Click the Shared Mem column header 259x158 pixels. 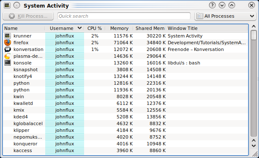[x=150, y=28]
